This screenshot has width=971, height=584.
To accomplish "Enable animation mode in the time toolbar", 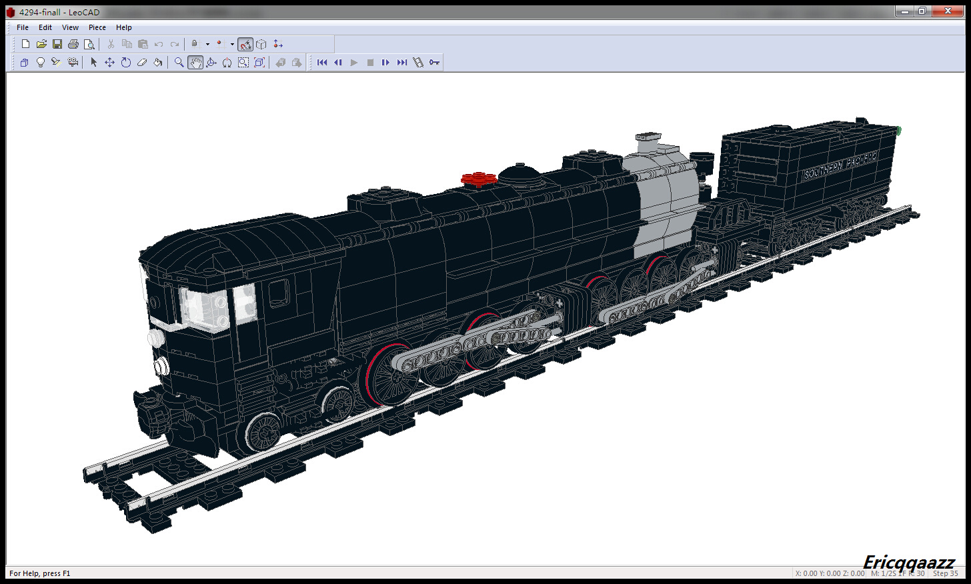I will pos(417,62).
